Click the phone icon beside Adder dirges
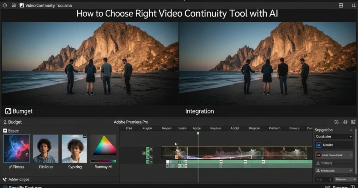358x188 pixels. pyautogui.click(x=5, y=179)
